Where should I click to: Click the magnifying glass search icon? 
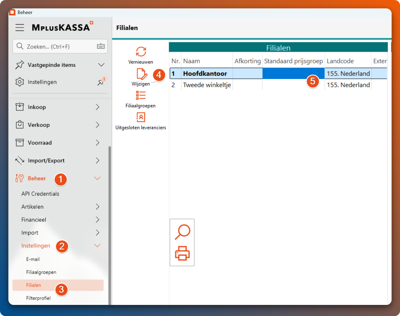pos(182,232)
